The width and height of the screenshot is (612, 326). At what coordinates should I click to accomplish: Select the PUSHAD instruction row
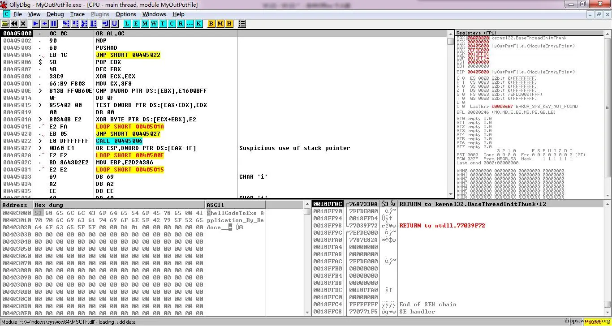(224, 48)
